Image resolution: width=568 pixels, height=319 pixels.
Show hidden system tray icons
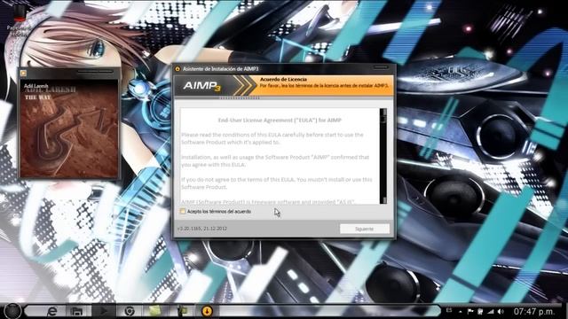pyautogui.click(x=460, y=311)
